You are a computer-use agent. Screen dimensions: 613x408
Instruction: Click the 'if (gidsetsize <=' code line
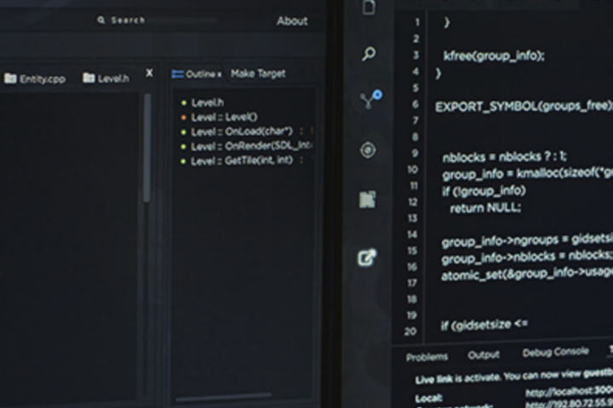pyautogui.click(x=484, y=324)
